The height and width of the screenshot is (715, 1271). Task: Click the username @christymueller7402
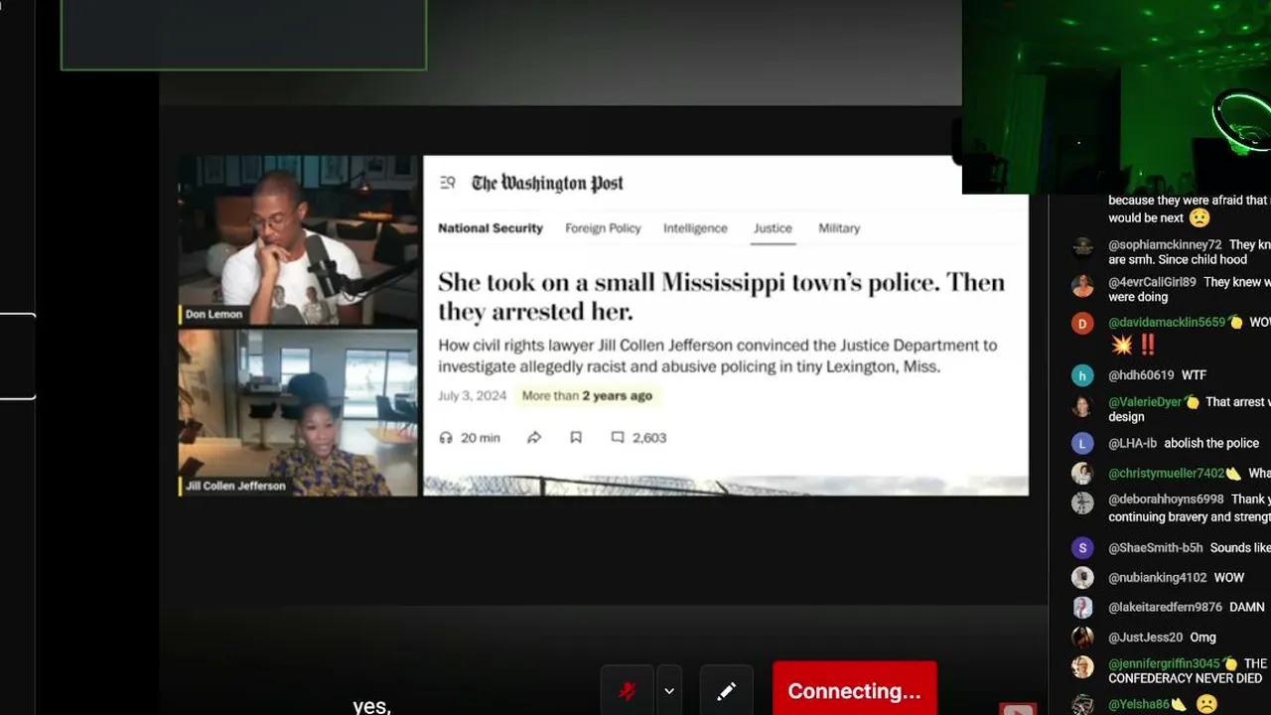(1167, 474)
